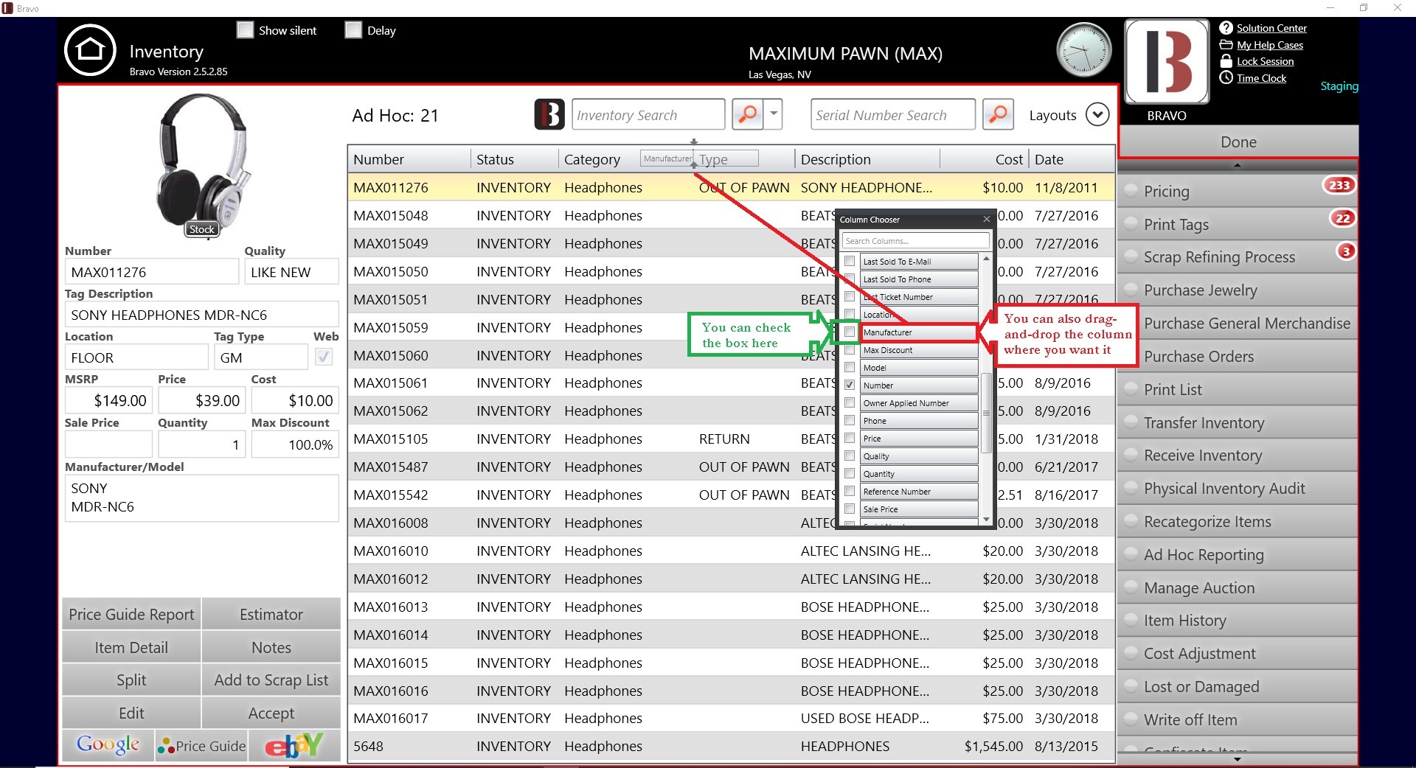The image size is (1416, 768).
Task: Click the Lock Session padlock icon
Action: (x=1226, y=61)
